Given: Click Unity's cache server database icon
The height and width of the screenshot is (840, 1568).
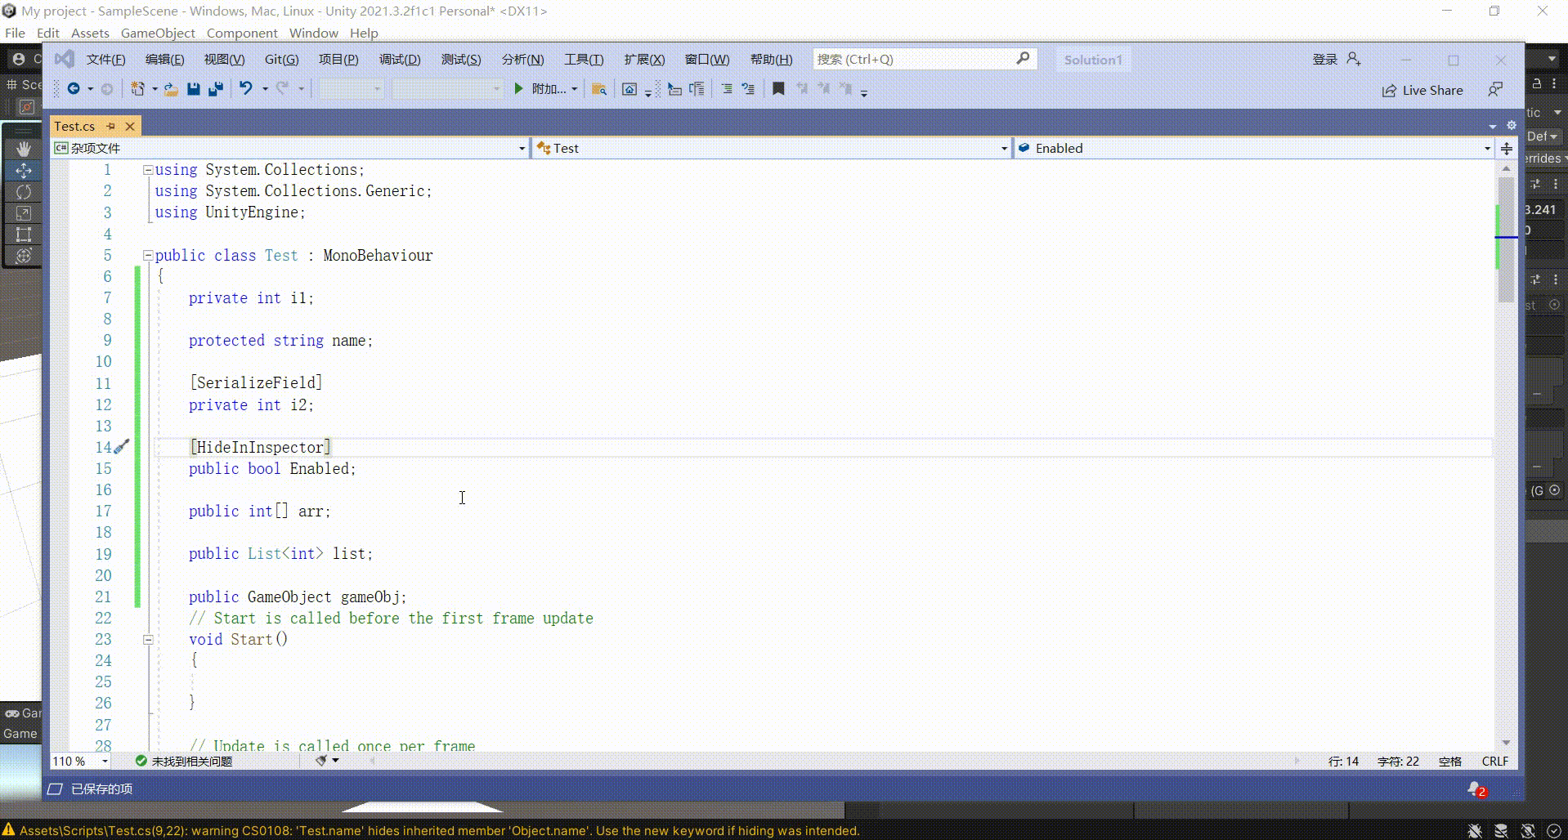Looking at the screenshot, I should click(1501, 830).
